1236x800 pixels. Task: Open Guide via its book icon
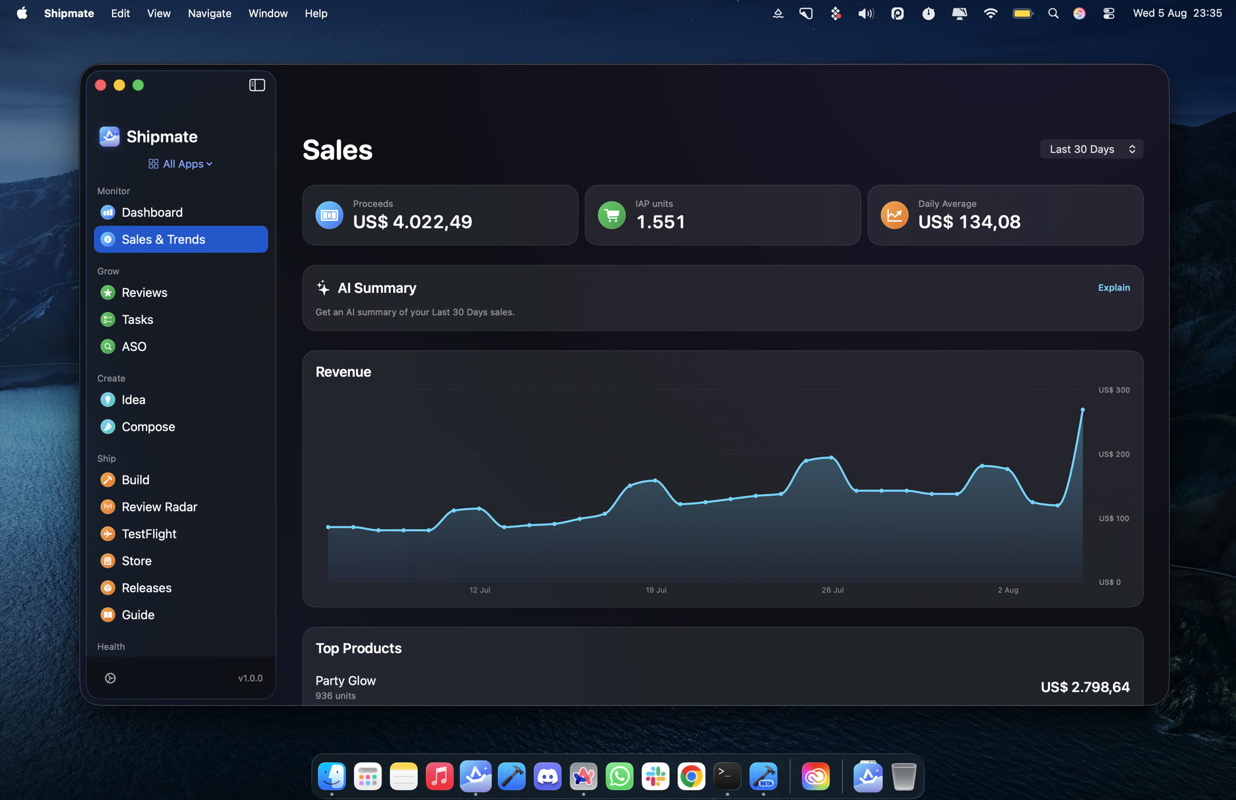[107, 614]
